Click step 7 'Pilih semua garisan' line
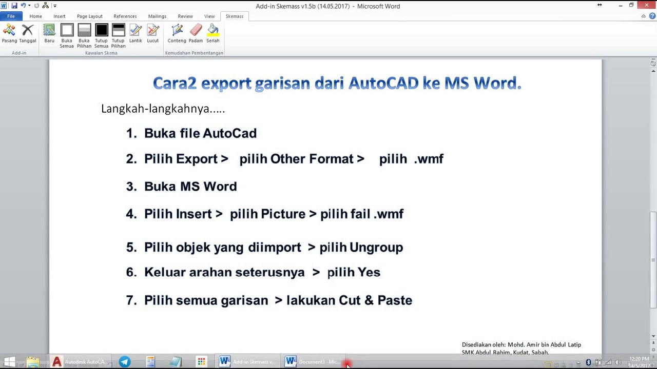657x369 pixels. [x=278, y=300]
